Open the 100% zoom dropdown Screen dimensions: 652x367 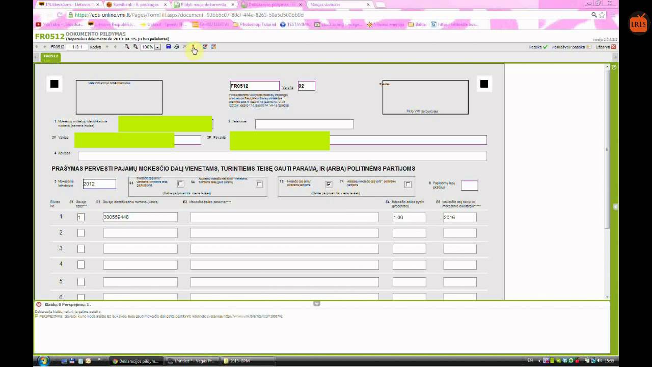click(x=157, y=47)
